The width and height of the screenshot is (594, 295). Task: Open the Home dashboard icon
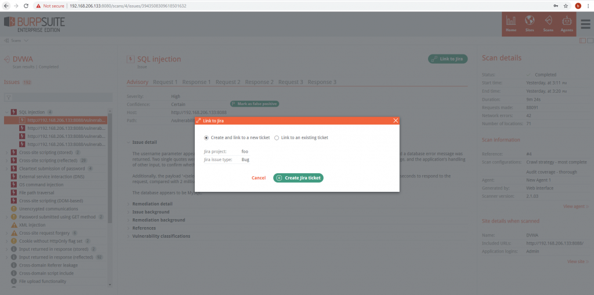click(511, 24)
